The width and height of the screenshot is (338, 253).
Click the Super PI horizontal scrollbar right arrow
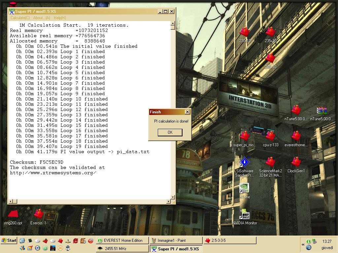pyautogui.click(x=169, y=202)
